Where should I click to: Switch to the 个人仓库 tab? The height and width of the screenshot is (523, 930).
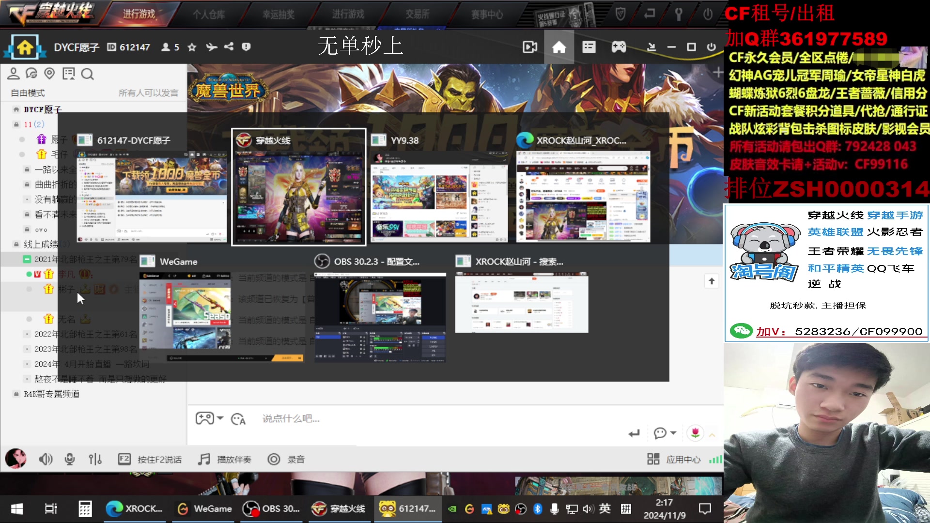pyautogui.click(x=209, y=15)
